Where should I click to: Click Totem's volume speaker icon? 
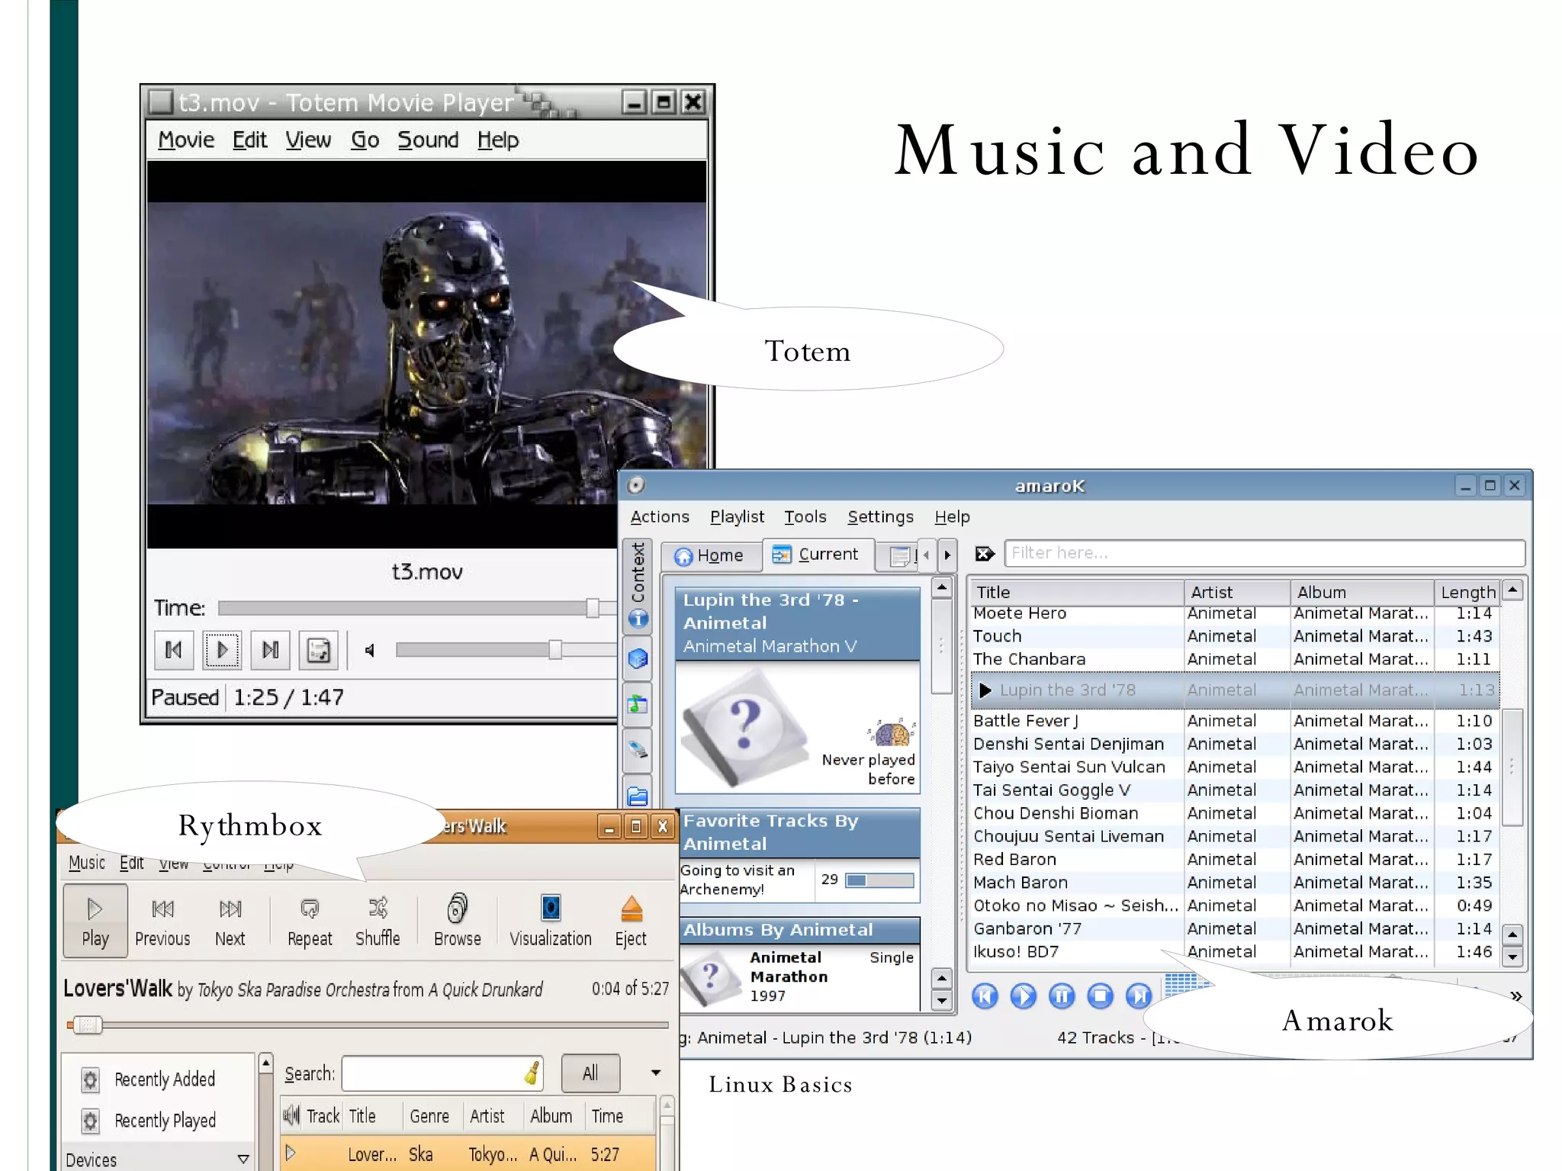370,651
